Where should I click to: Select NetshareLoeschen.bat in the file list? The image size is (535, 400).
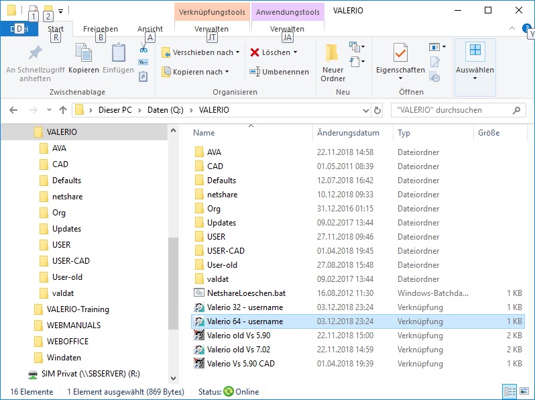[x=245, y=293]
